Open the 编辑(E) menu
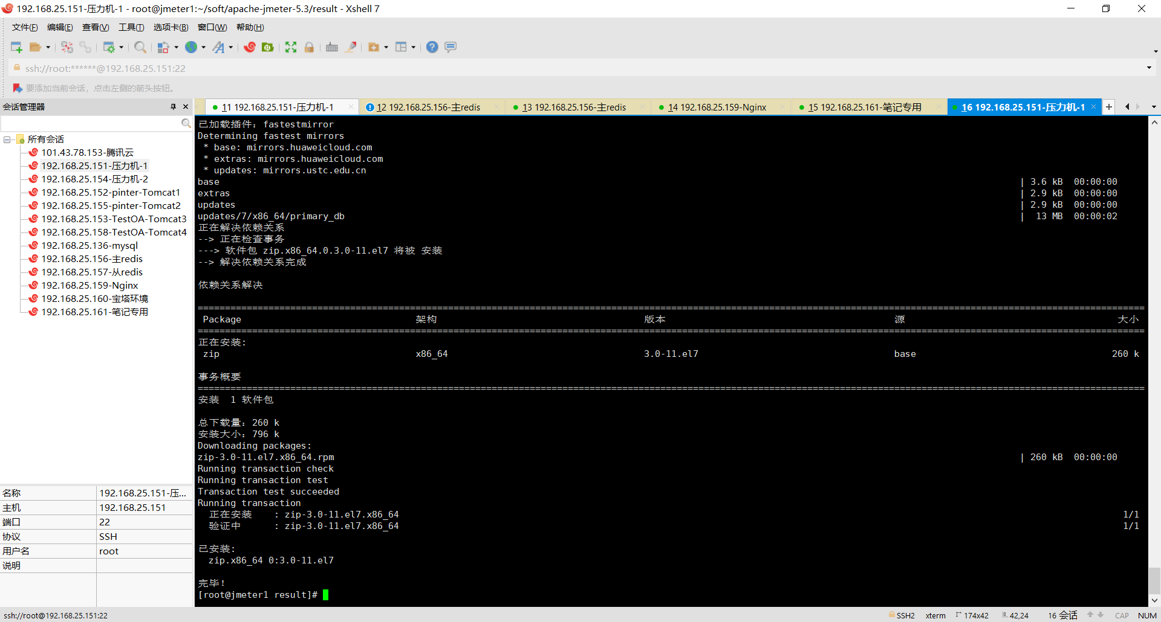The image size is (1161, 622). (x=60, y=27)
